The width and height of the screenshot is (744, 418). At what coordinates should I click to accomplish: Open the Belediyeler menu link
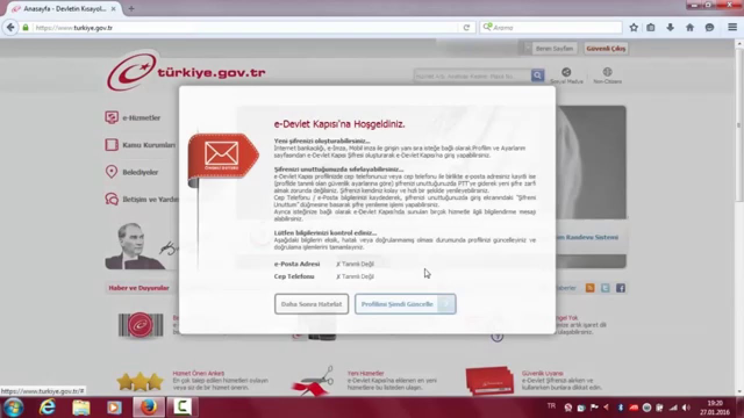140,172
